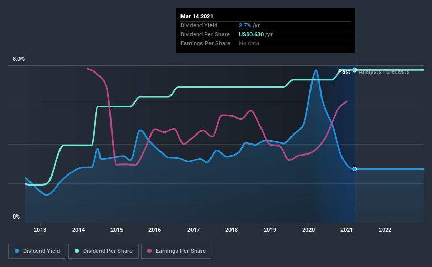Click the teal Dividend Per Share marker on the chart line

(x=355, y=70)
